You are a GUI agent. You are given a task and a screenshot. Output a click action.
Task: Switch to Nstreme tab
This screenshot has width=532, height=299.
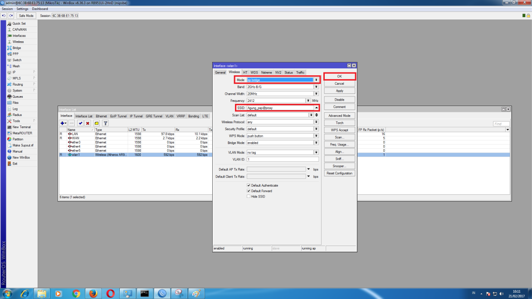[x=266, y=72]
